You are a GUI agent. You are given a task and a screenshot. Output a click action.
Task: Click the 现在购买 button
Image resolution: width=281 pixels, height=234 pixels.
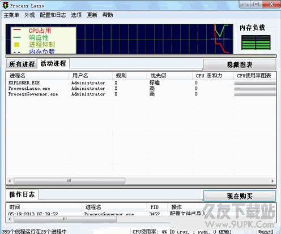[x=240, y=196]
